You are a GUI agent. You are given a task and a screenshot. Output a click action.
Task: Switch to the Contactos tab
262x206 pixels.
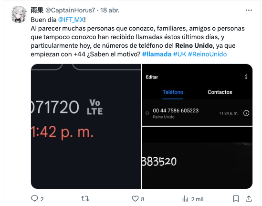pos(220,92)
